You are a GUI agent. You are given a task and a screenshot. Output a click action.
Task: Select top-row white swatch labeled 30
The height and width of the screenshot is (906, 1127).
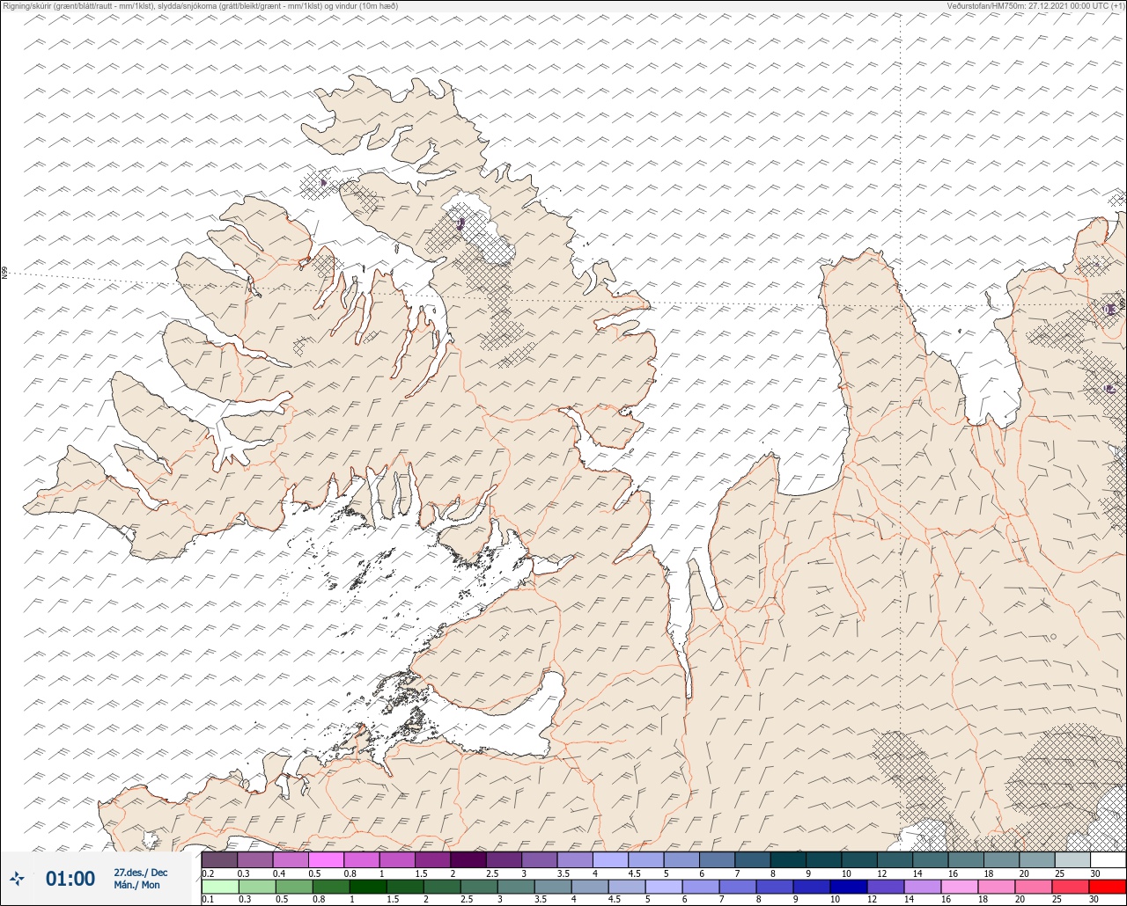(1109, 859)
